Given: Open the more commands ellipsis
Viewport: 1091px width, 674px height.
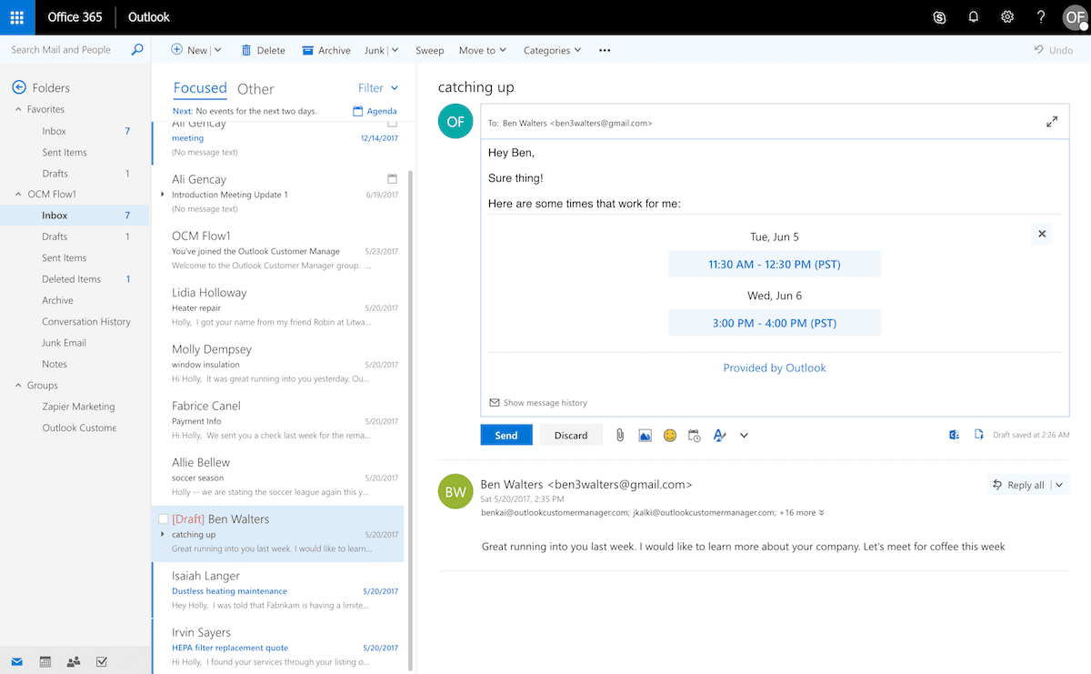Looking at the screenshot, I should 605,50.
